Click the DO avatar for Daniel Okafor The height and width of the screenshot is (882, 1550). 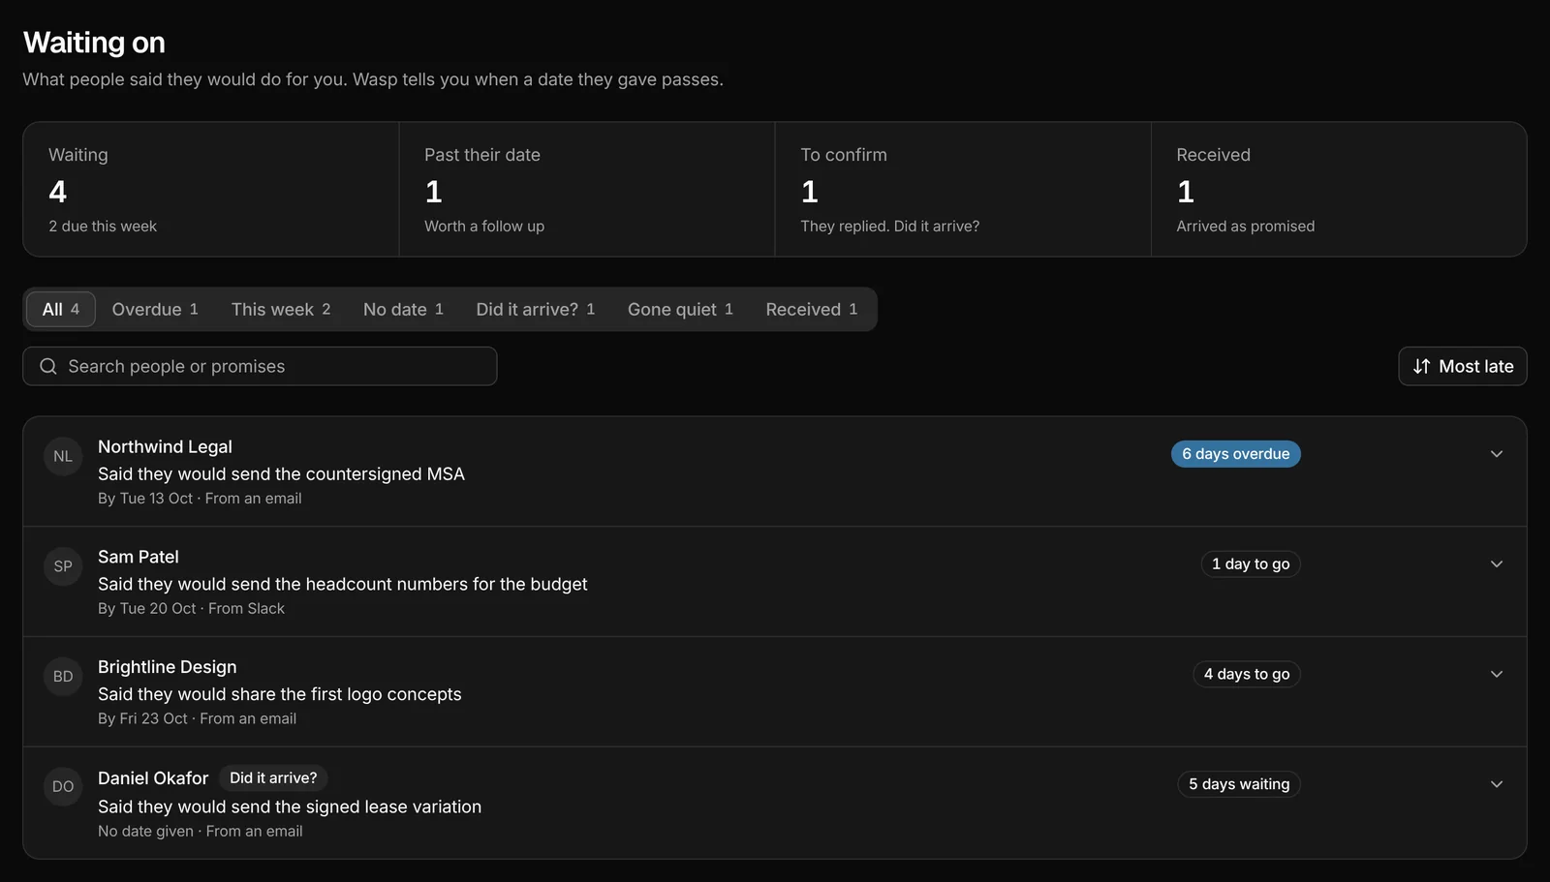(63, 787)
